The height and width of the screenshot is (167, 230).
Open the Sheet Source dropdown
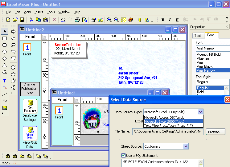click(x=186, y=146)
